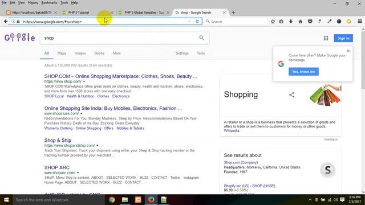This screenshot has width=365, height=205.
Task: Open the SHOP.COM Online Shopping Marketplace result
Action: tap(120, 76)
